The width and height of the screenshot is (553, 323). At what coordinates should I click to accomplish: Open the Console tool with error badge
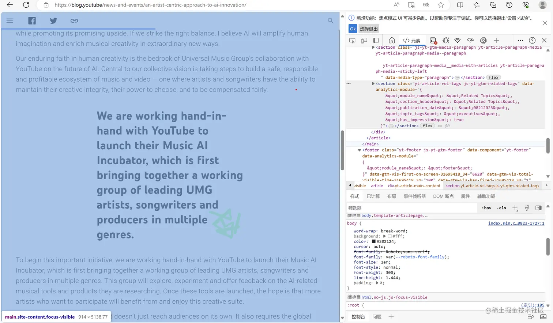pyautogui.click(x=433, y=40)
